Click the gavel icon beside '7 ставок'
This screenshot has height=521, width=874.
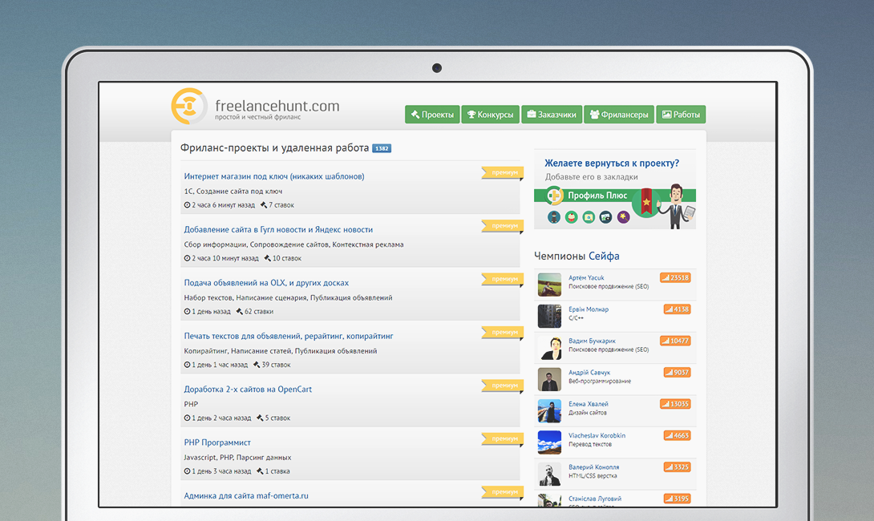click(264, 205)
